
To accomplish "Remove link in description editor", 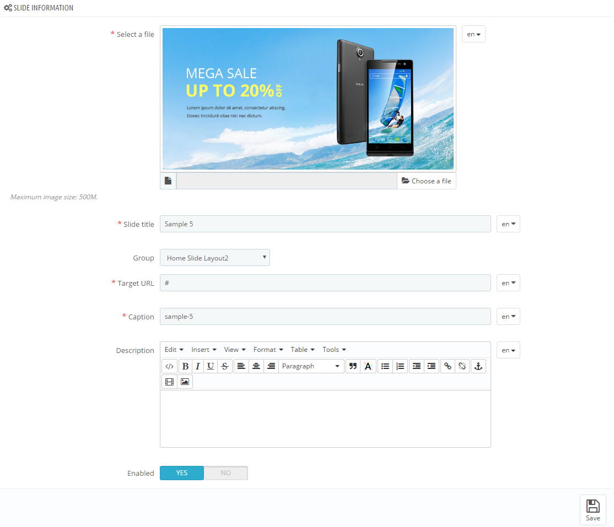I will click(x=462, y=366).
